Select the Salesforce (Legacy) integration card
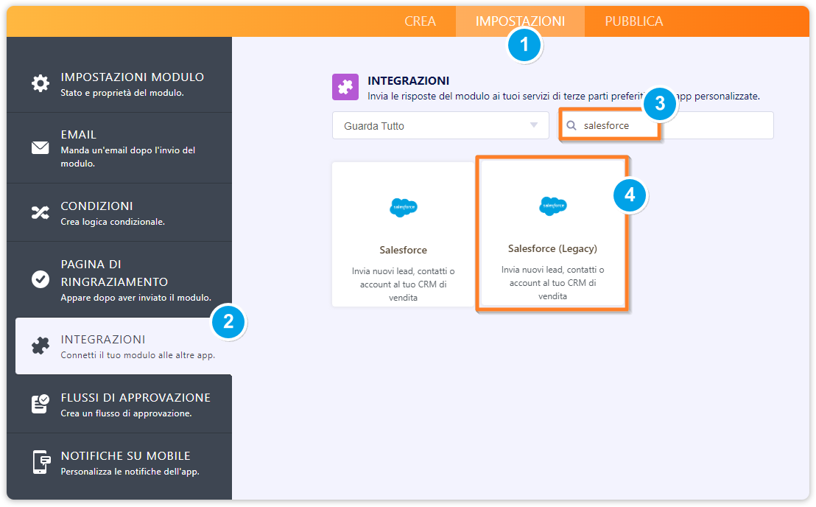Image resolution: width=816 pixels, height=507 pixels. [552, 233]
